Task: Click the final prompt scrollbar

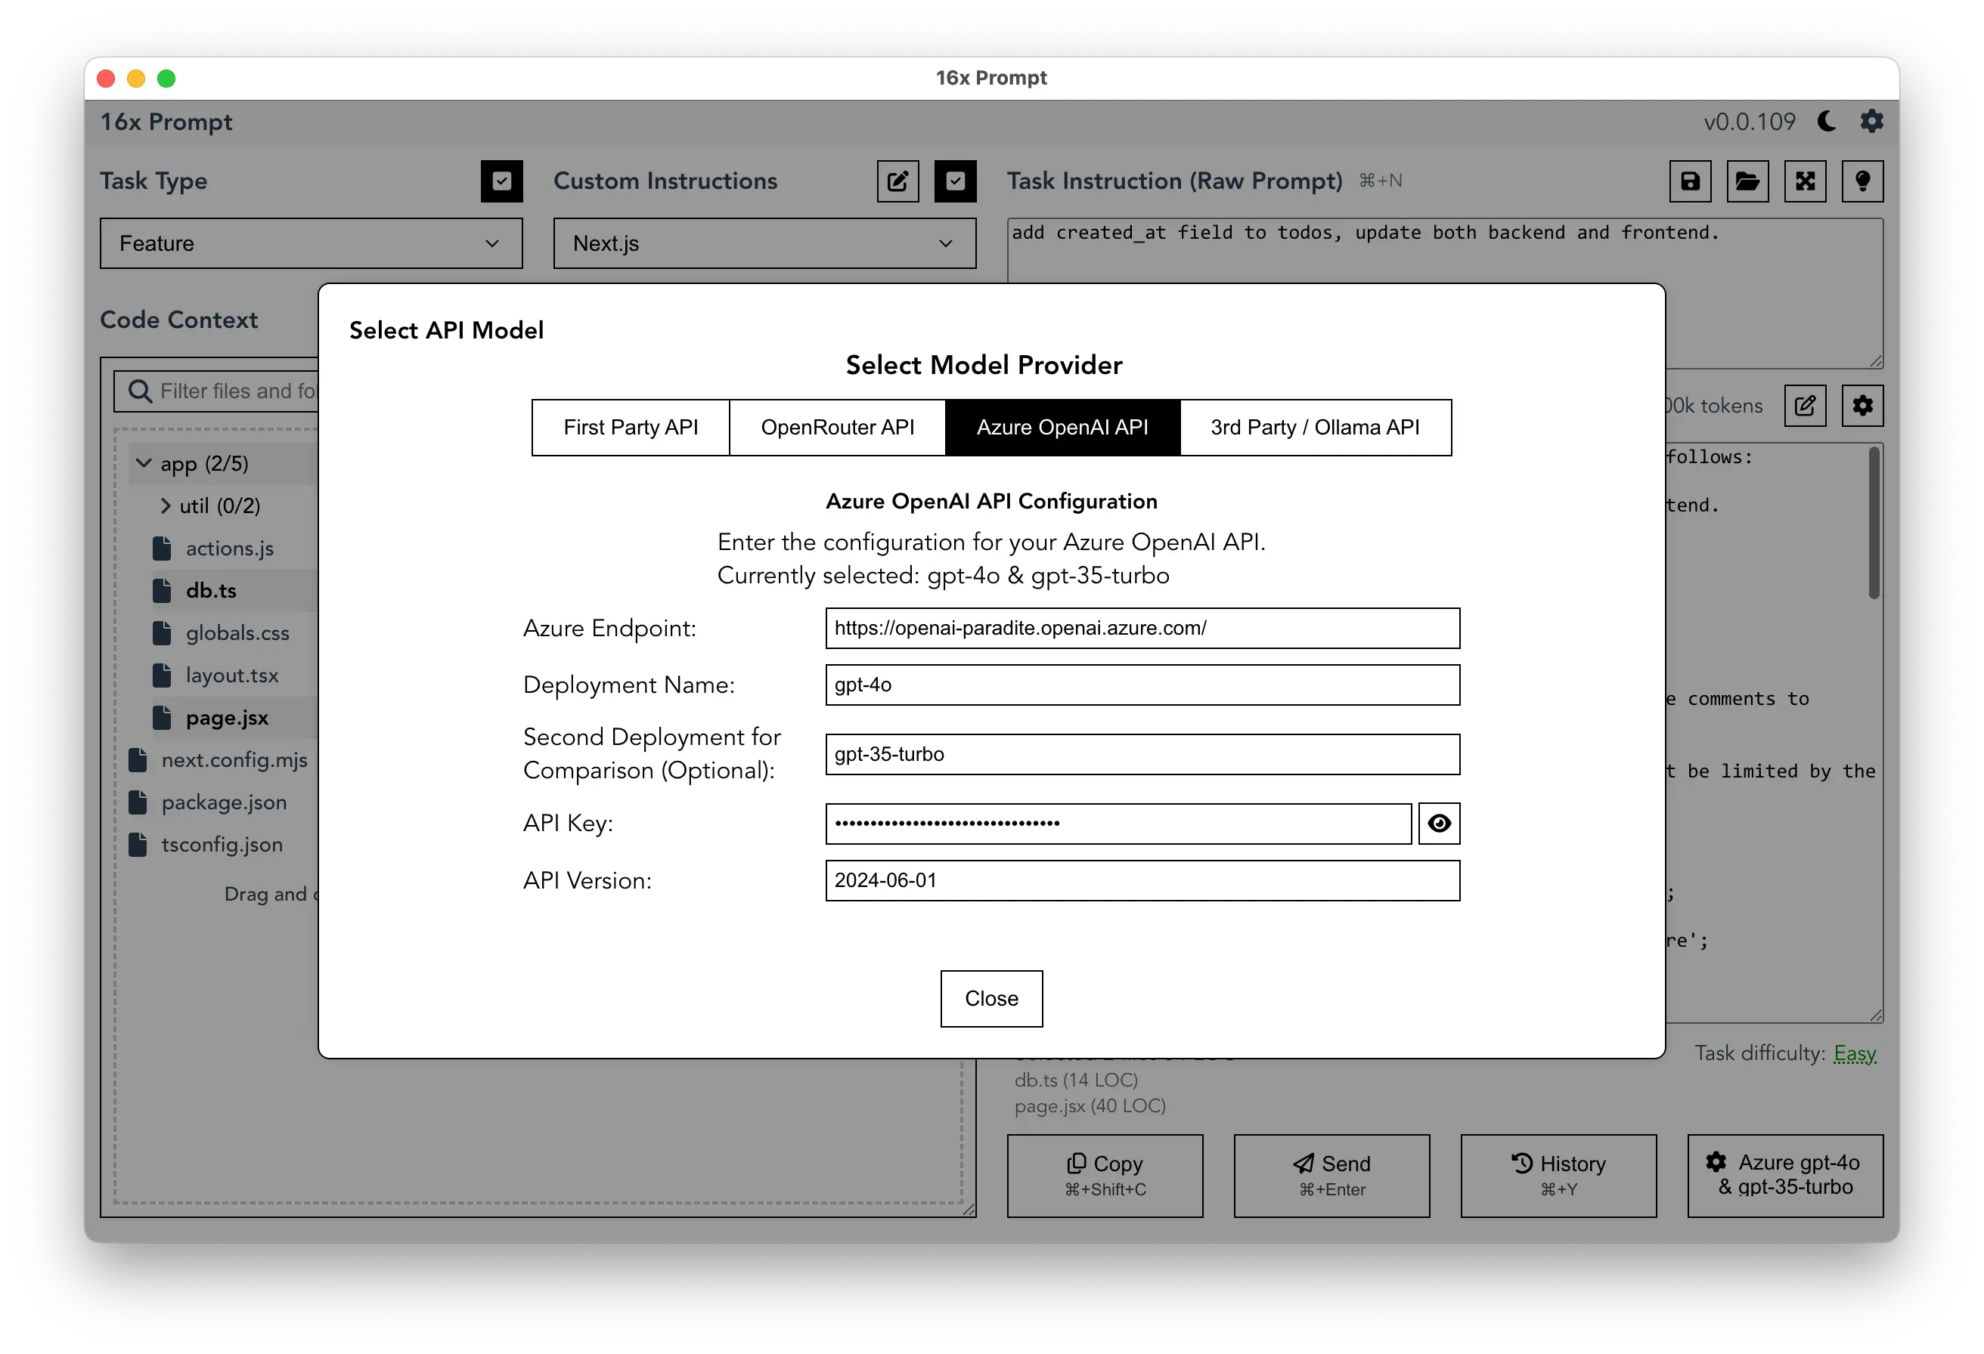Action: tap(1874, 522)
